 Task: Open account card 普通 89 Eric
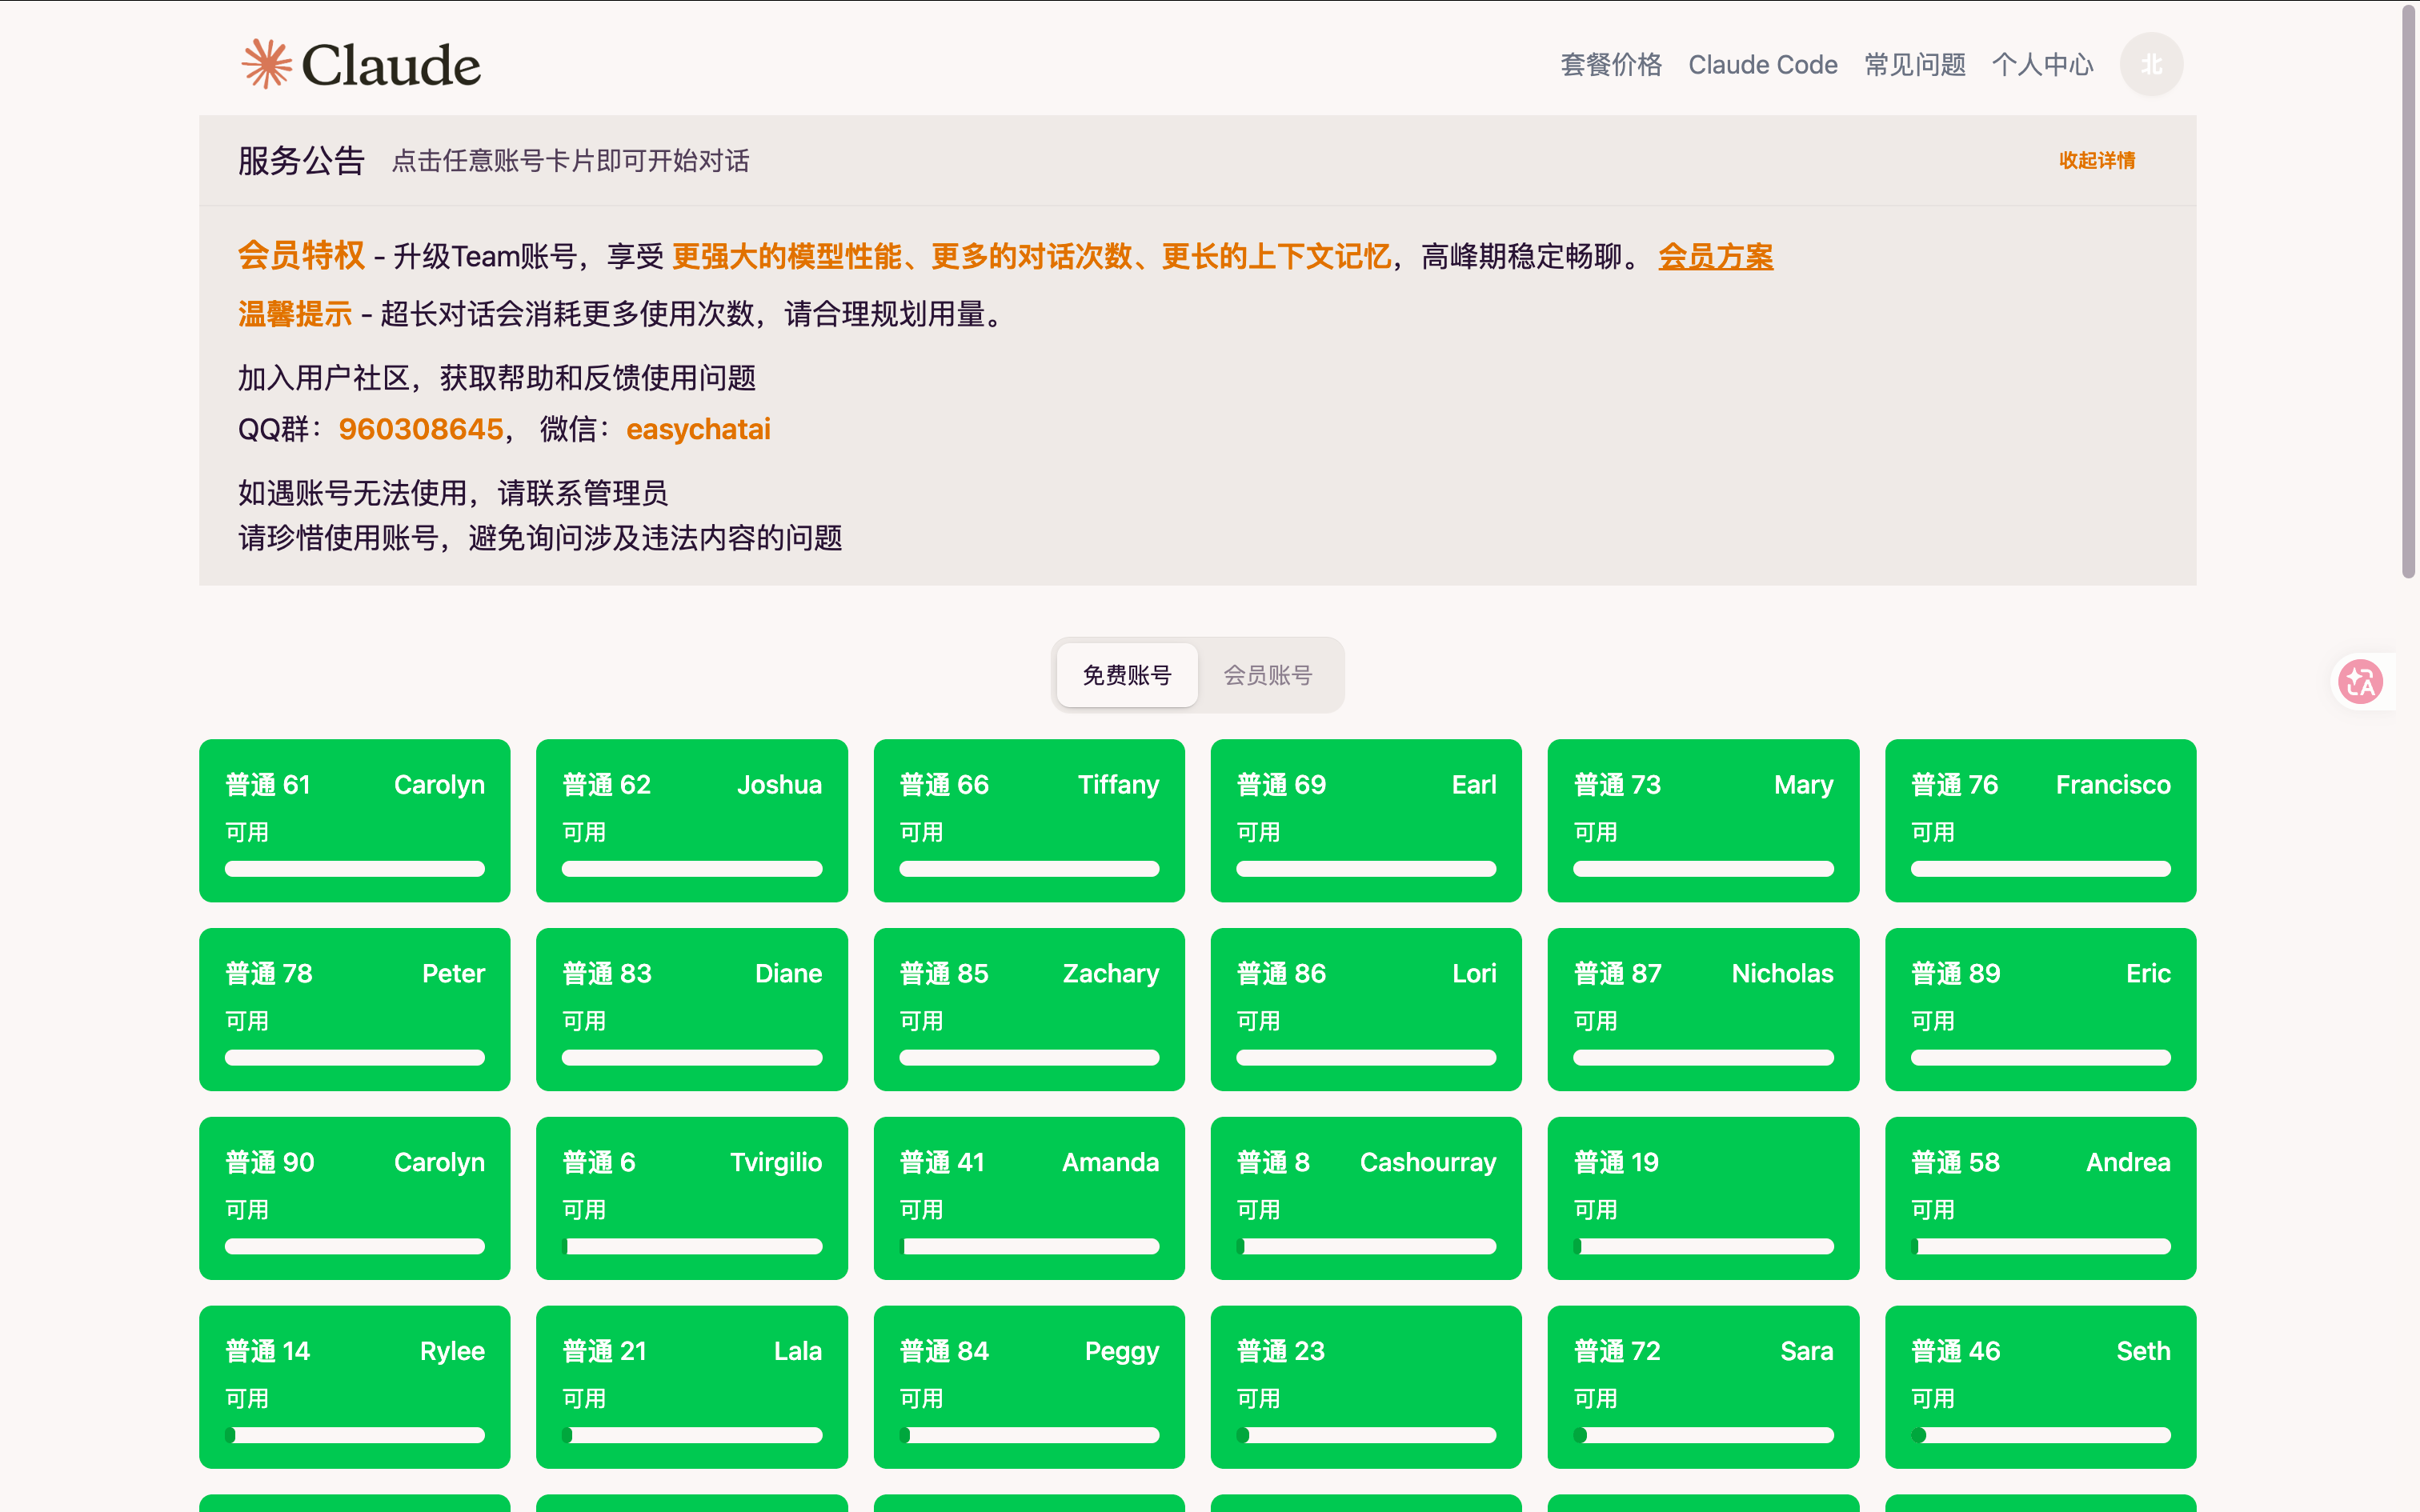(x=2040, y=1009)
